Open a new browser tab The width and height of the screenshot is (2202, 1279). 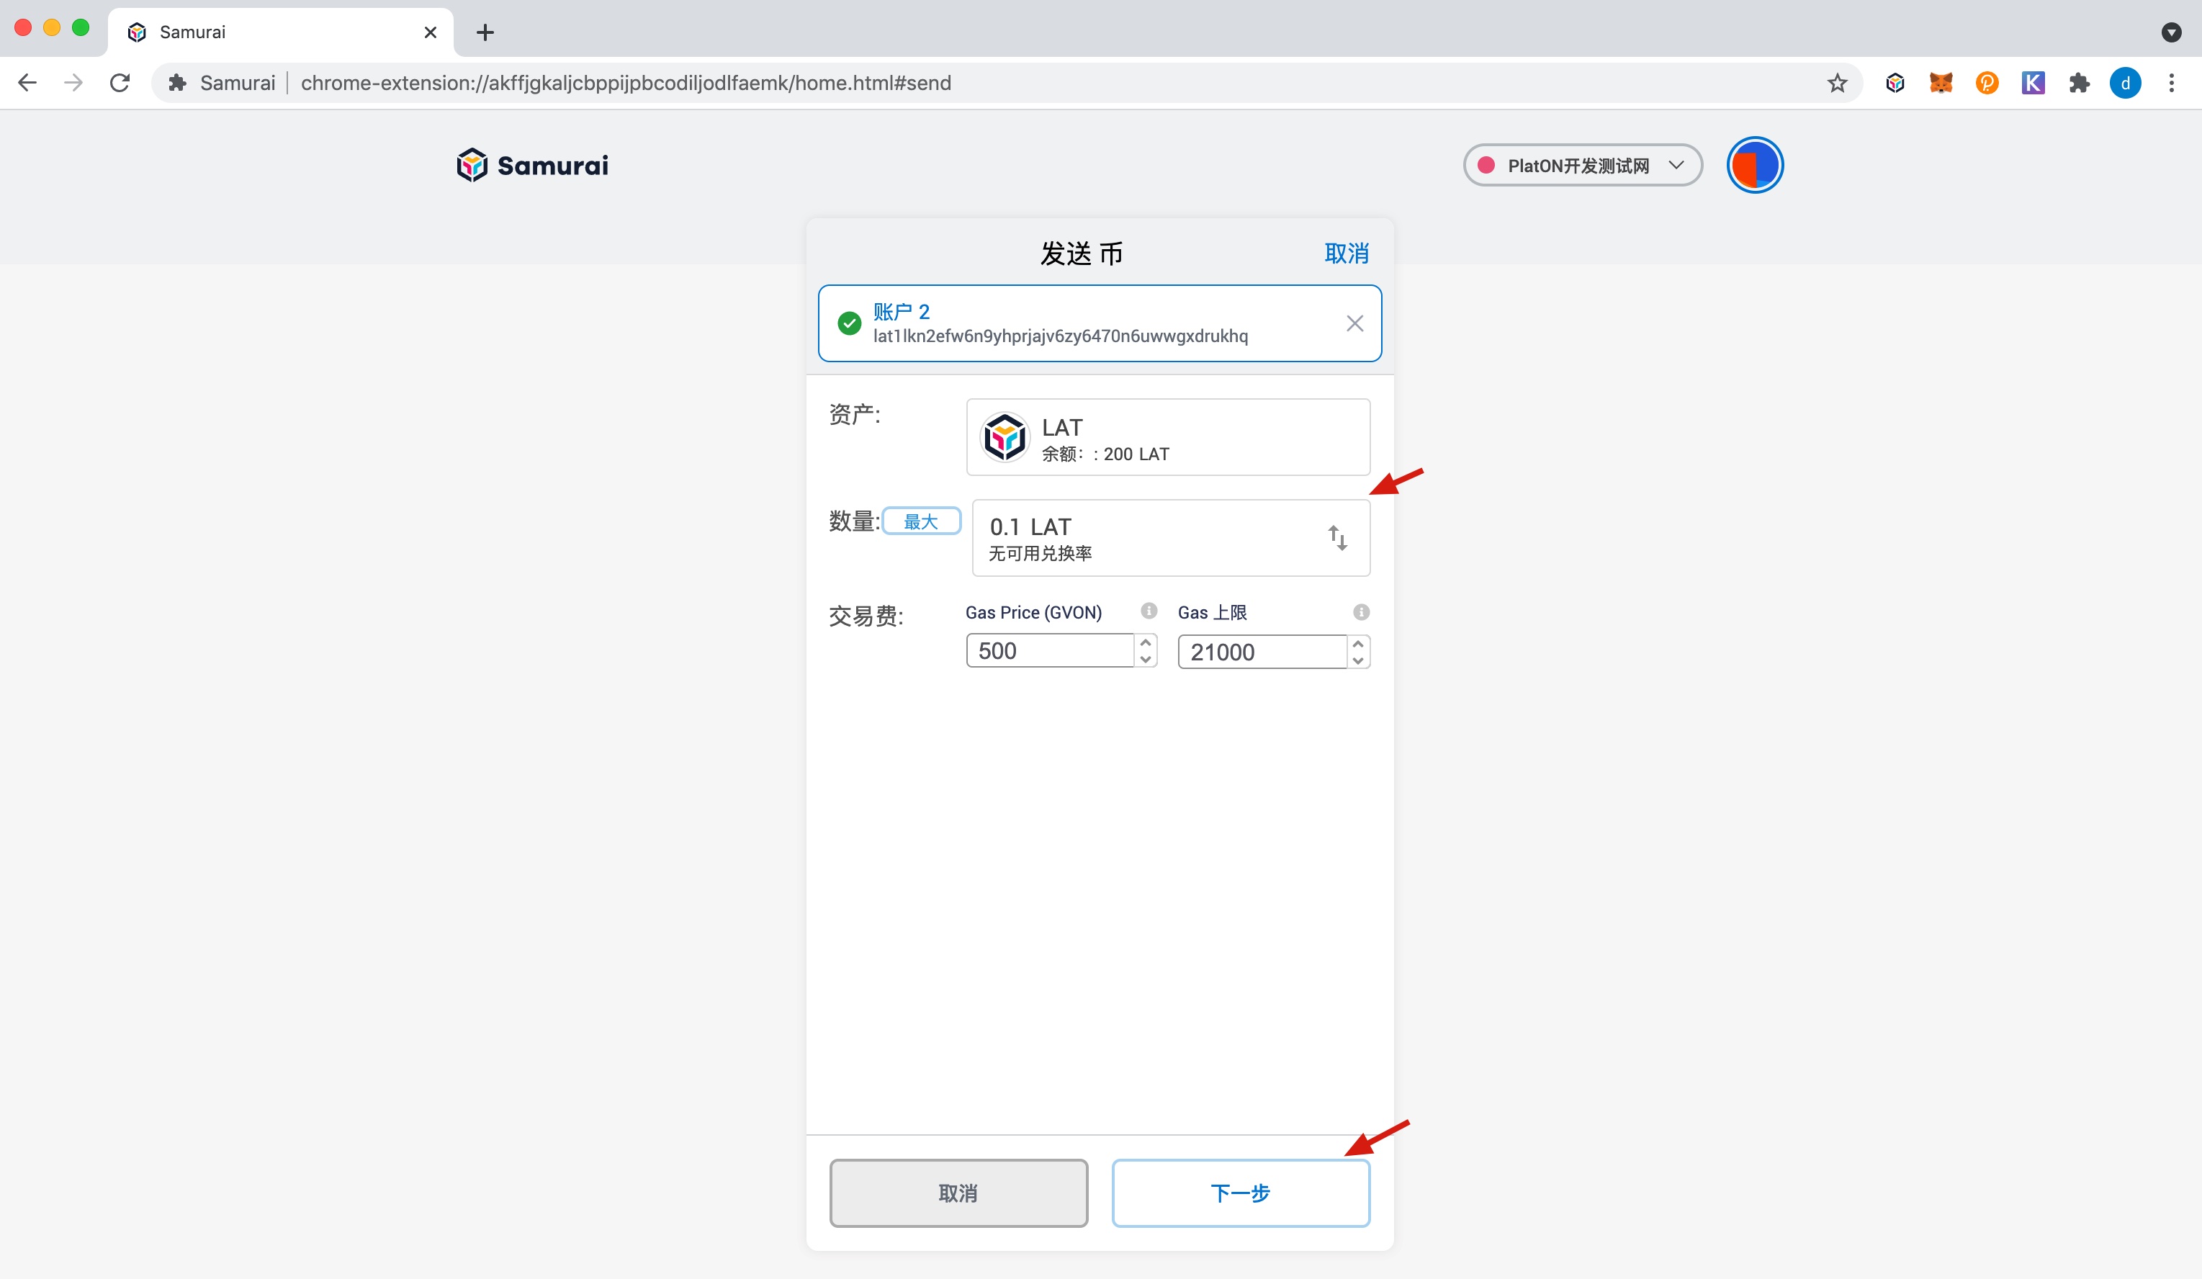point(485,32)
